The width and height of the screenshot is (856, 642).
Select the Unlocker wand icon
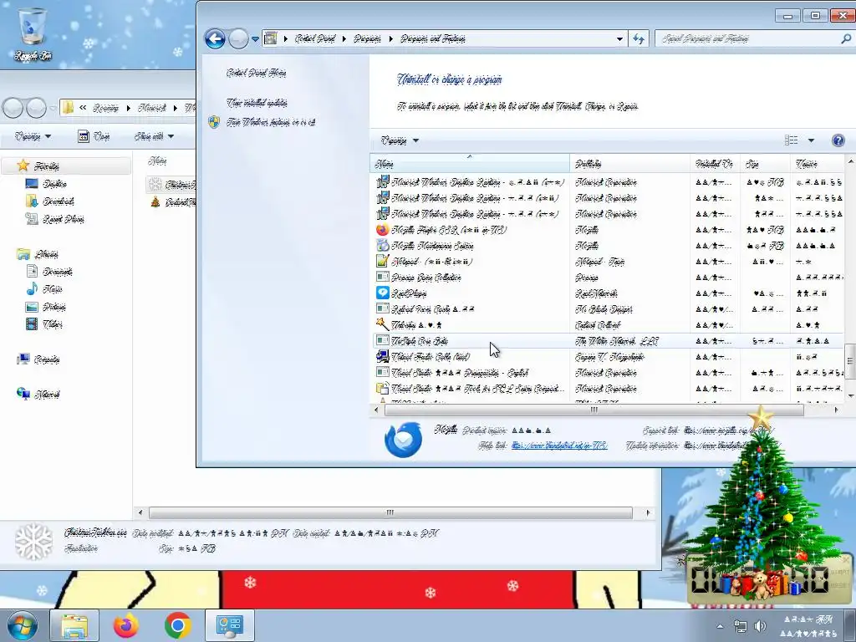click(383, 325)
